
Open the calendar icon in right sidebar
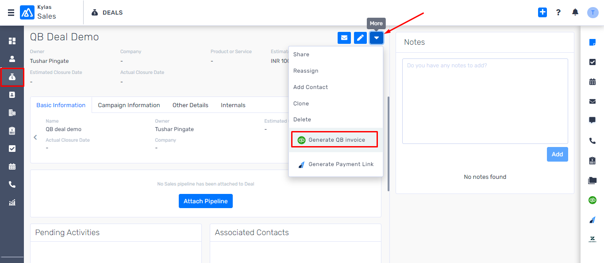pos(592,81)
